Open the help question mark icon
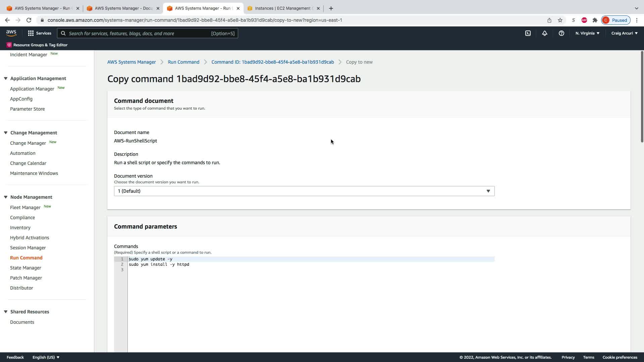644x362 pixels. [x=561, y=33]
